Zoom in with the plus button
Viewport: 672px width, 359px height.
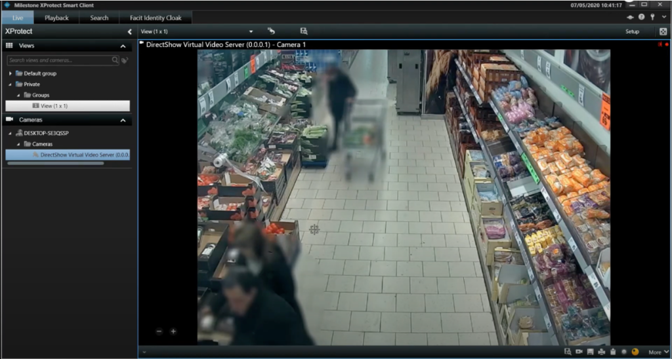tap(173, 331)
